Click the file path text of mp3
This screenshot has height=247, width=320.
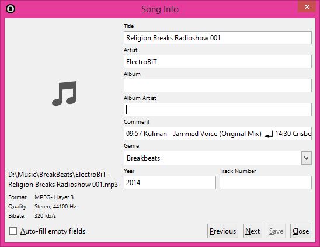(x=63, y=179)
